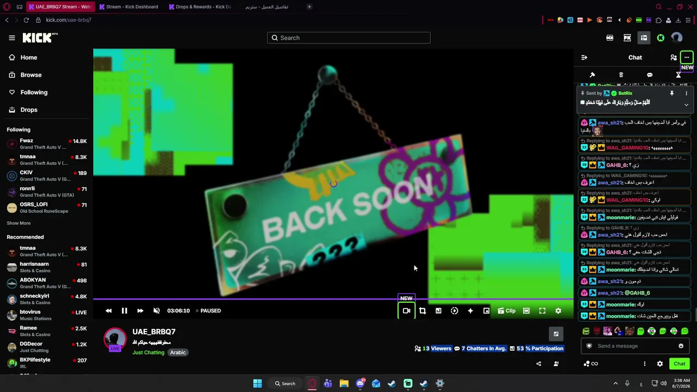Open OSRS_LOFI channel from Following
This screenshot has width=697, height=392.
tap(46, 207)
